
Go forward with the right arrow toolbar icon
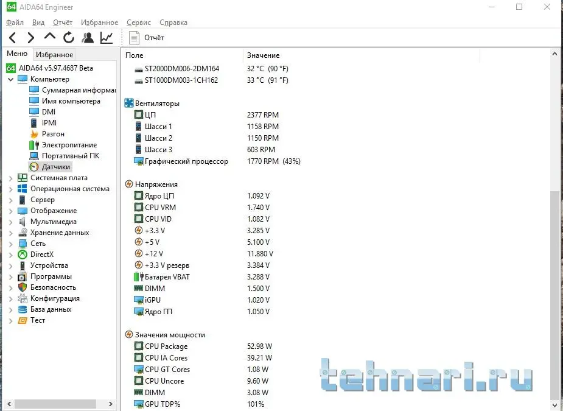[x=31, y=38]
